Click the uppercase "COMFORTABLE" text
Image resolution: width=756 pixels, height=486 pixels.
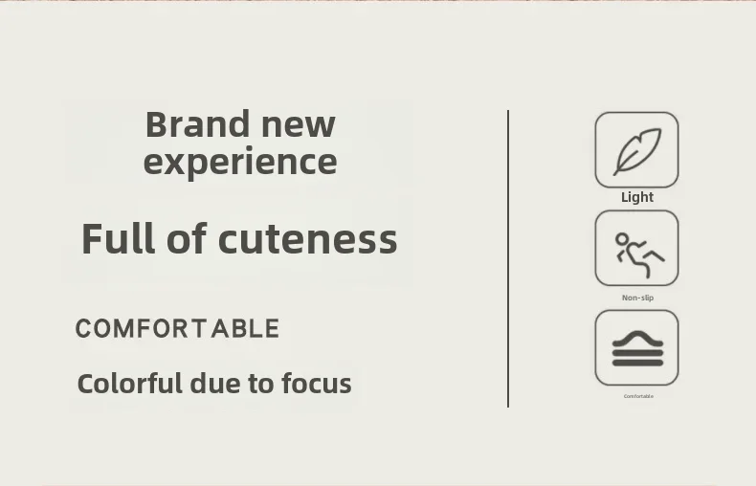(x=177, y=329)
